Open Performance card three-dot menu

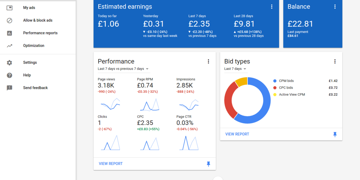click(x=209, y=61)
